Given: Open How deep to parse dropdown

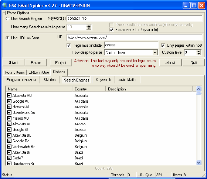Looking at the screenshot, I should 155,53.
